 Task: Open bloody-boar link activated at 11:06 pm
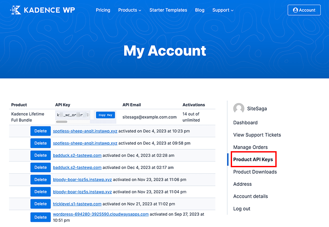82,179
